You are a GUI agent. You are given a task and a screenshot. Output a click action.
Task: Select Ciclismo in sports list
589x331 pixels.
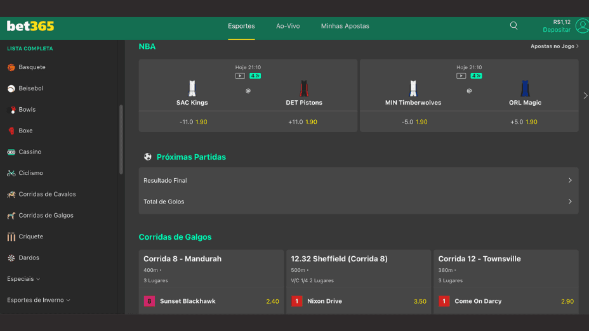click(x=31, y=173)
